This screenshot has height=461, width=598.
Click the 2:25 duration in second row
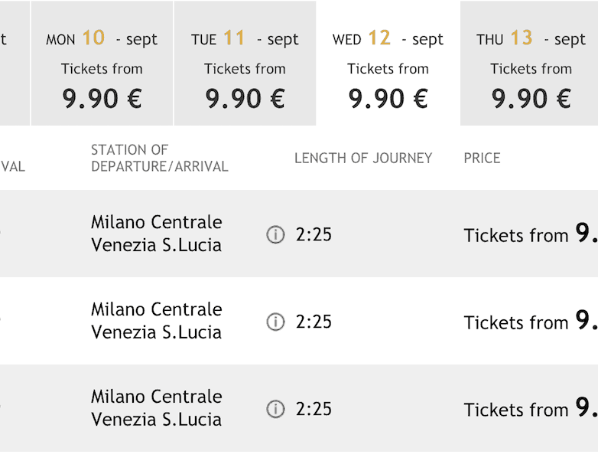(314, 322)
